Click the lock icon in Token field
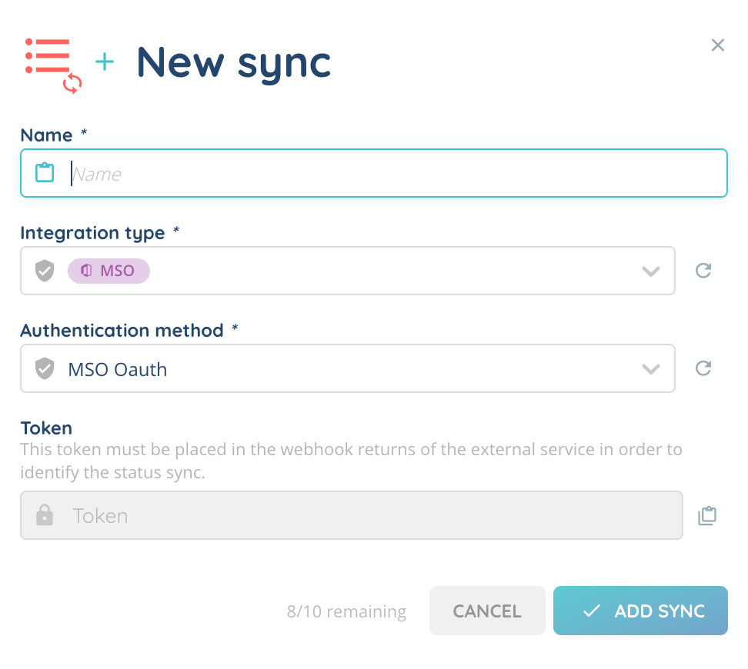748x669 pixels. tap(45, 515)
